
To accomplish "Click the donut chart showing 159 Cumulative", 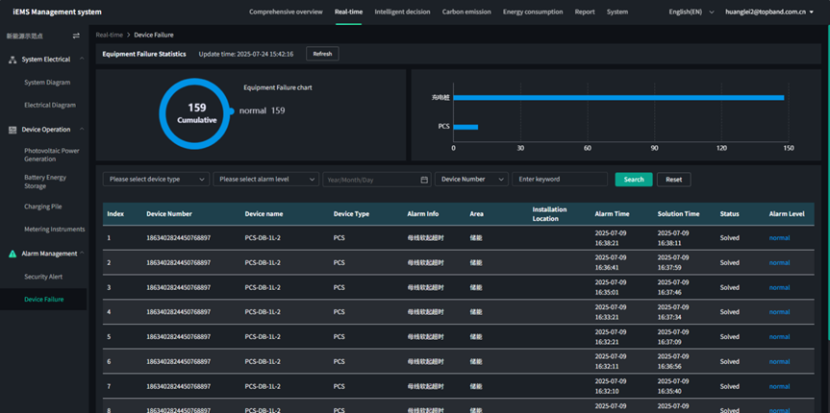I will click(196, 113).
